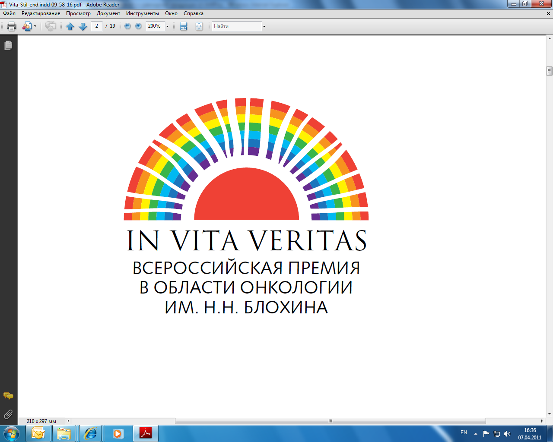Open Windows Explorer from the taskbar
553x442 pixels.
point(64,433)
